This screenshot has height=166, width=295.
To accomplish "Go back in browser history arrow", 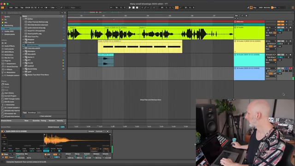I will (2, 13).
